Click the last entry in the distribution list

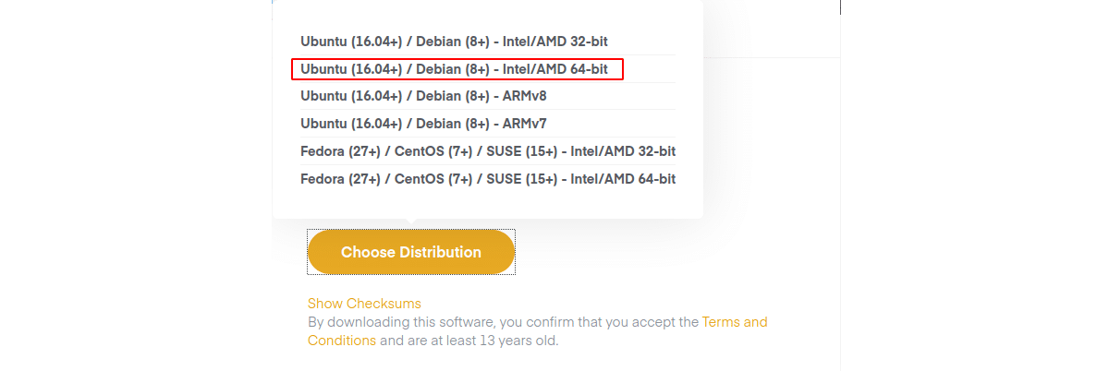(488, 179)
